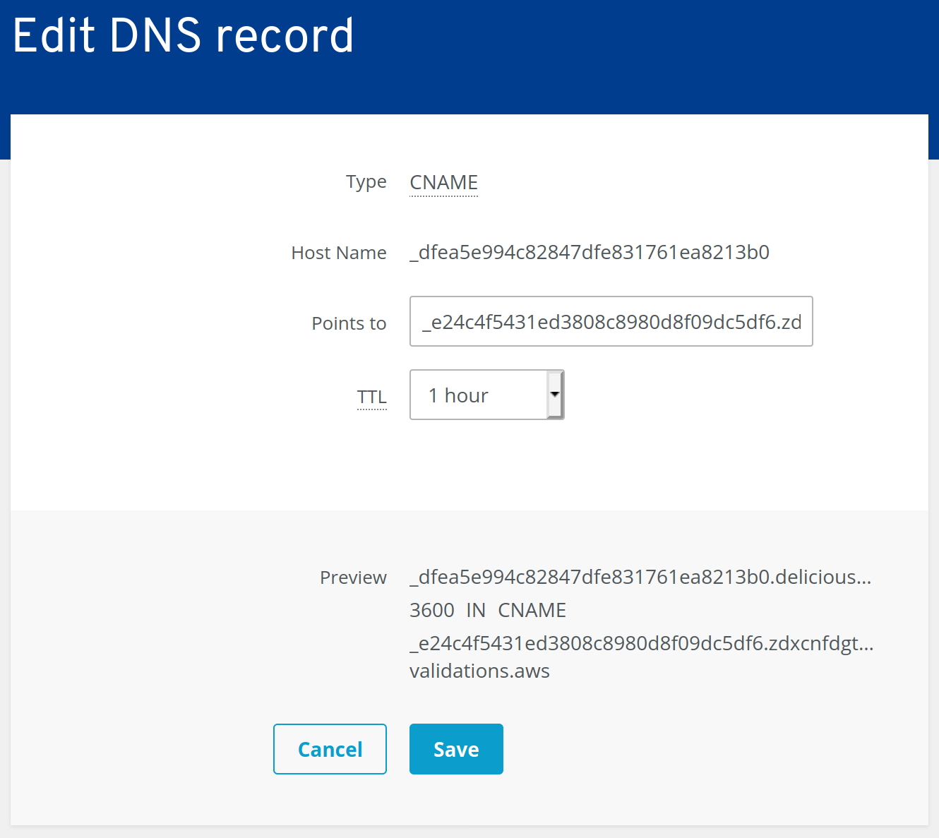Image resolution: width=939 pixels, height=838 pixels.
Task: Click the Preview section label
Action: (x=353, y=577)
